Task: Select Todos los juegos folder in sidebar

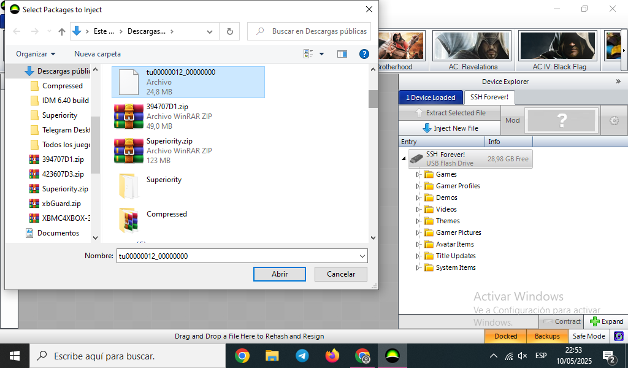Action: point(59,145)
